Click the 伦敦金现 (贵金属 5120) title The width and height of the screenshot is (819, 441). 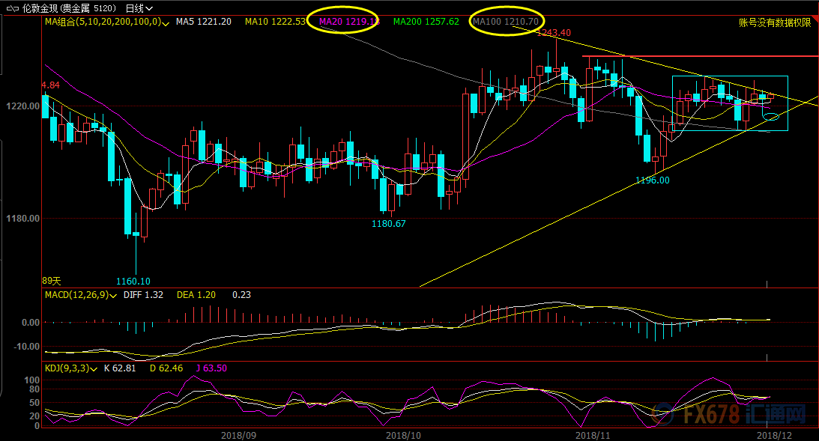[67, 8]
